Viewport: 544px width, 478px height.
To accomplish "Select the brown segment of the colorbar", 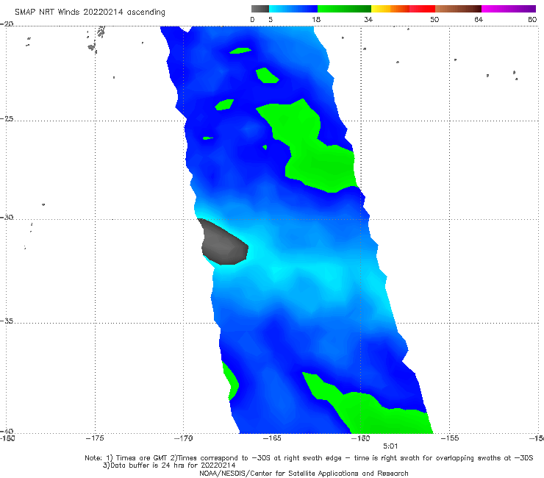I will [458, 9].
